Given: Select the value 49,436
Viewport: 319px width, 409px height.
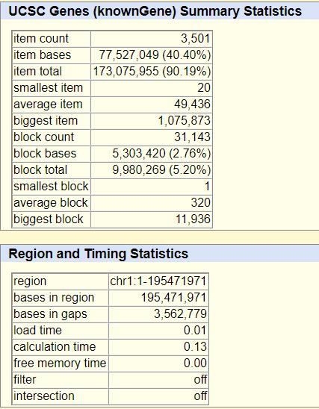Looking at the screenshot, I should pyautogui.click(x=193, y=104).
